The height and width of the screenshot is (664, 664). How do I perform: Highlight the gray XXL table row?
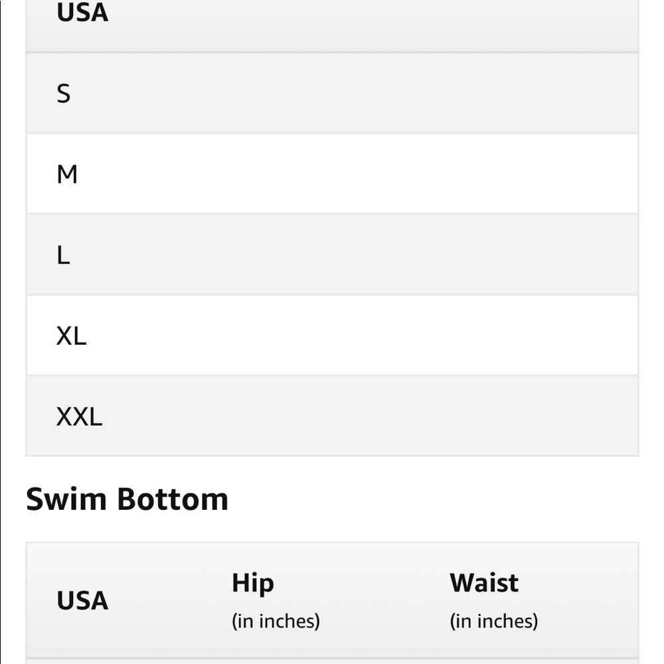coord(332,416)
